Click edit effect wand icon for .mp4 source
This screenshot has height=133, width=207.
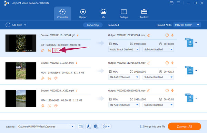pos(43,106)
